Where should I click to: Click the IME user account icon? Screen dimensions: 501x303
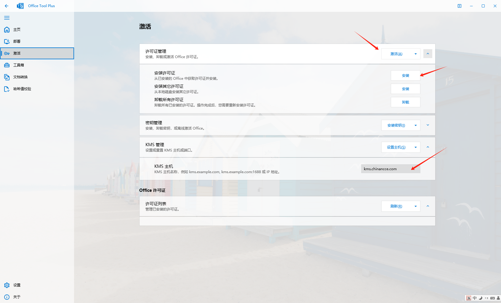(498, 298)
